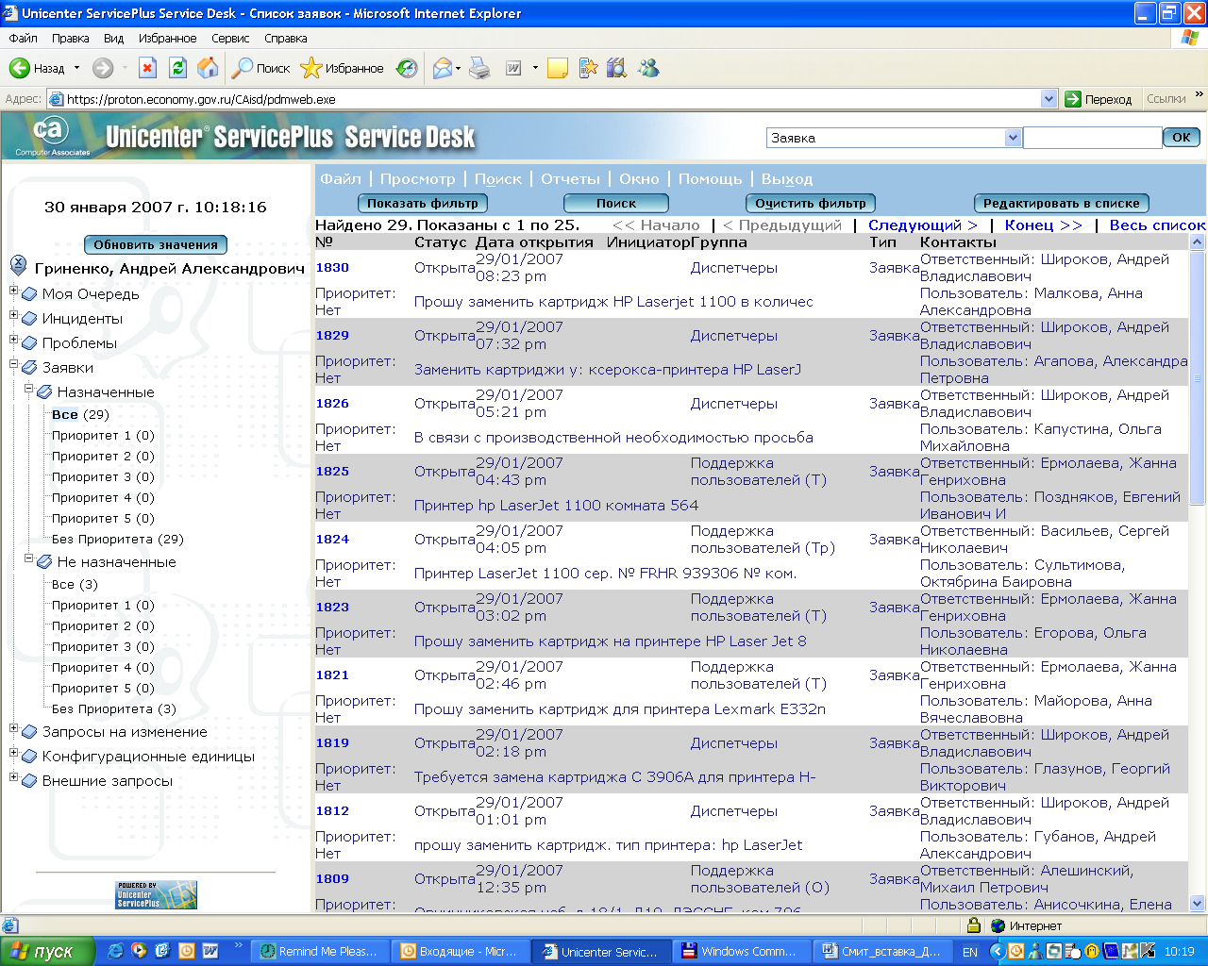
Task: Go to Следующий > results page
Action: pos(922,225)
